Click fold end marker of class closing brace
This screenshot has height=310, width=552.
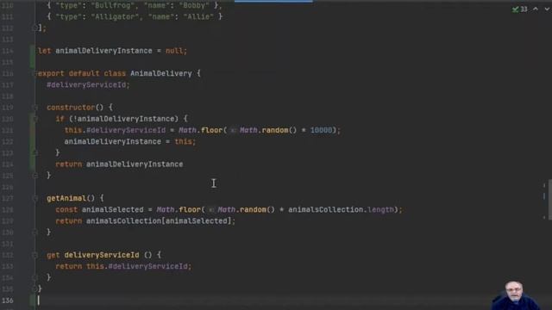[34, 289]
